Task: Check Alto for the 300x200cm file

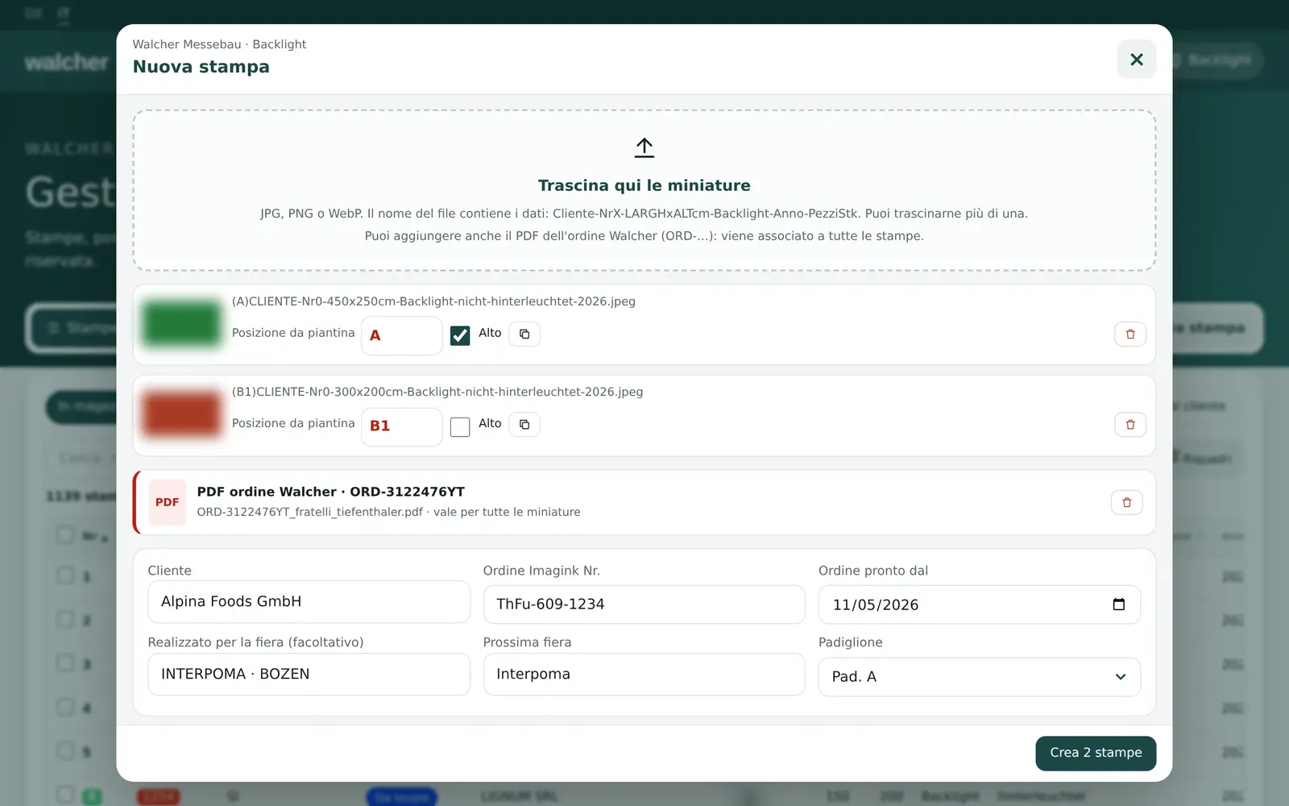Action: (x=460, y=426)
